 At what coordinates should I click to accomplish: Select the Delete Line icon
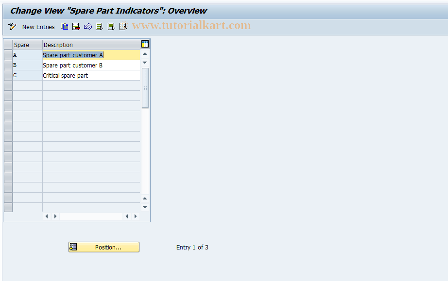coord(76,27)
